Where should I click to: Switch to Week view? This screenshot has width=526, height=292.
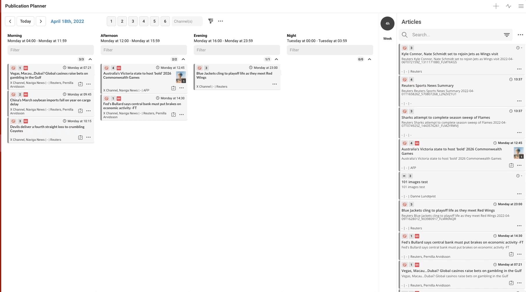[387, 39]
